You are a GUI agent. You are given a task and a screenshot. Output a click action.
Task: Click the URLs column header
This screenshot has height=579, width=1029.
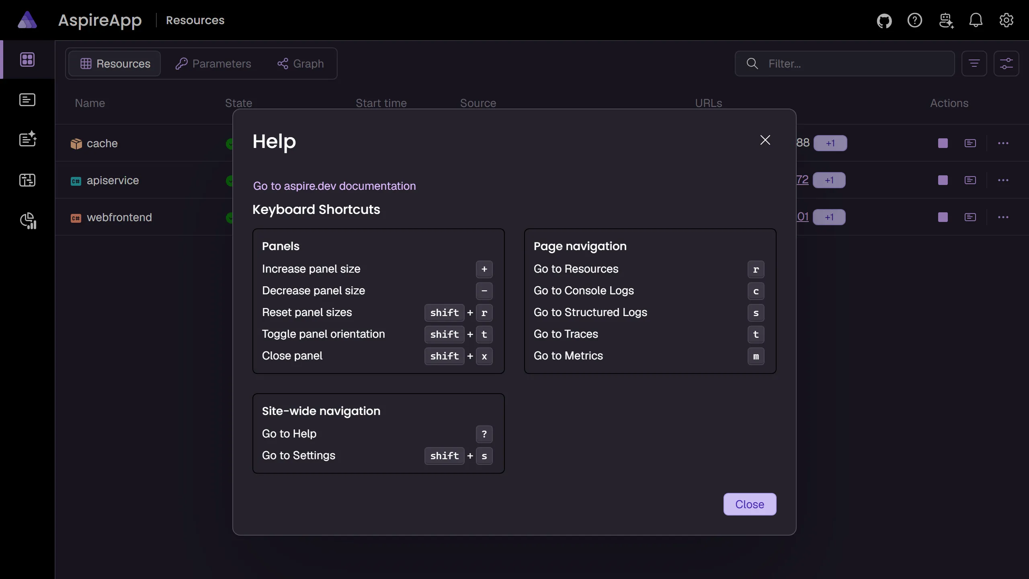click(x=709, y=103)
